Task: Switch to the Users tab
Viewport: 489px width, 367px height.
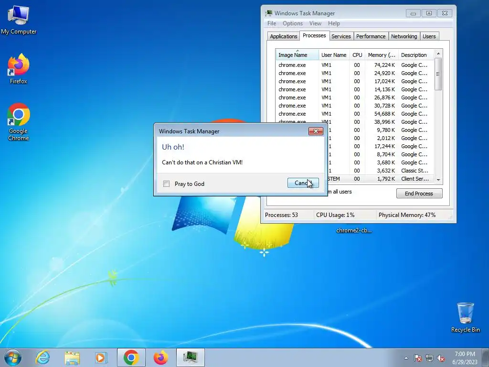Action: point(429,36)
